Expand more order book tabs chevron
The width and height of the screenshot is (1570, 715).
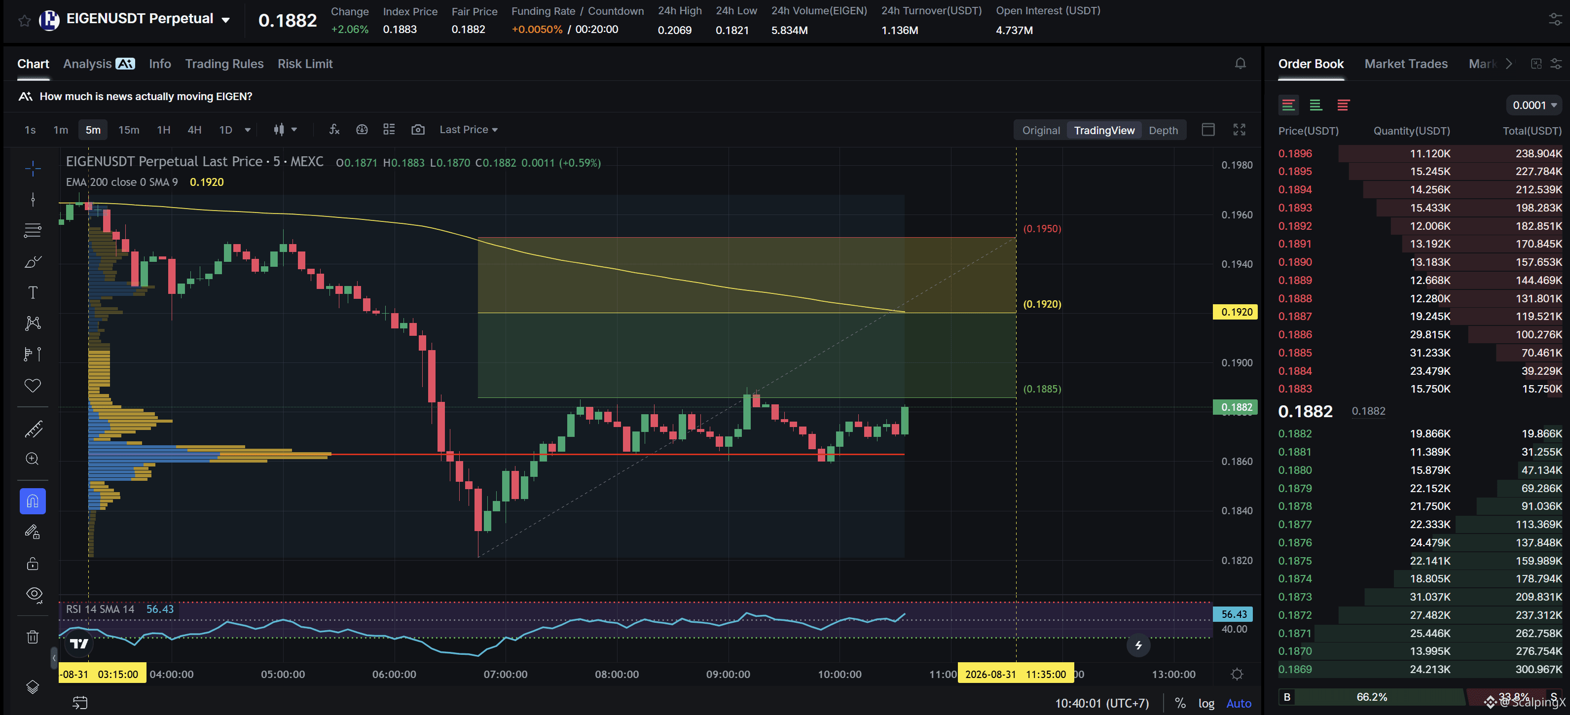click(1509, 64)
